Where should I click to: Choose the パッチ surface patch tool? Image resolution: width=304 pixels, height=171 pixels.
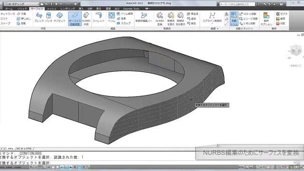click(x=48, y=18)
